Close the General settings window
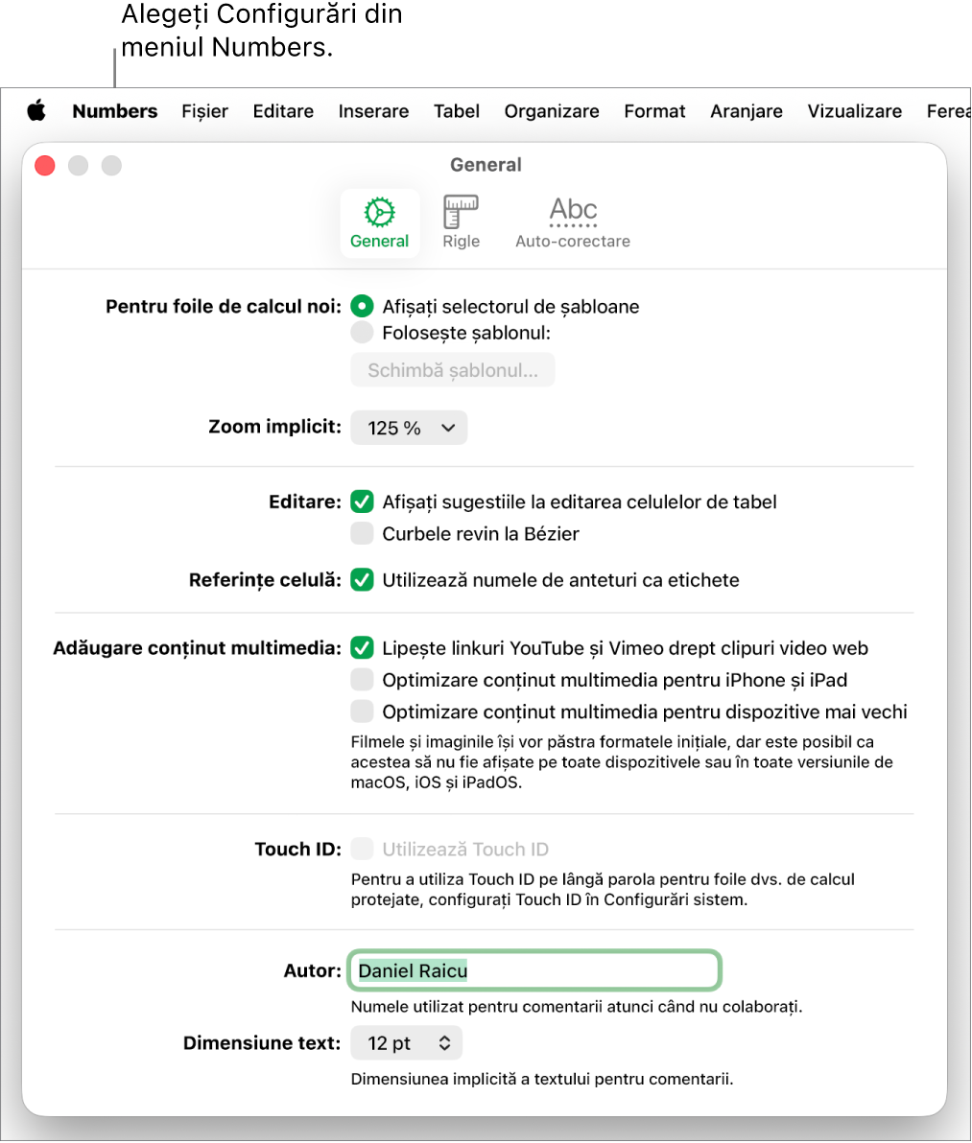The height and width of the screenshot is (1143, 972). (45, 166)
